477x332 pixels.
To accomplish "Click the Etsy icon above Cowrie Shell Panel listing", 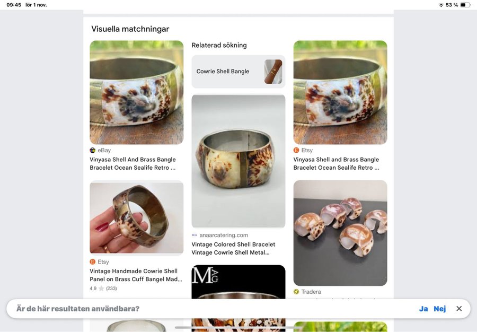I will point(92,261).
